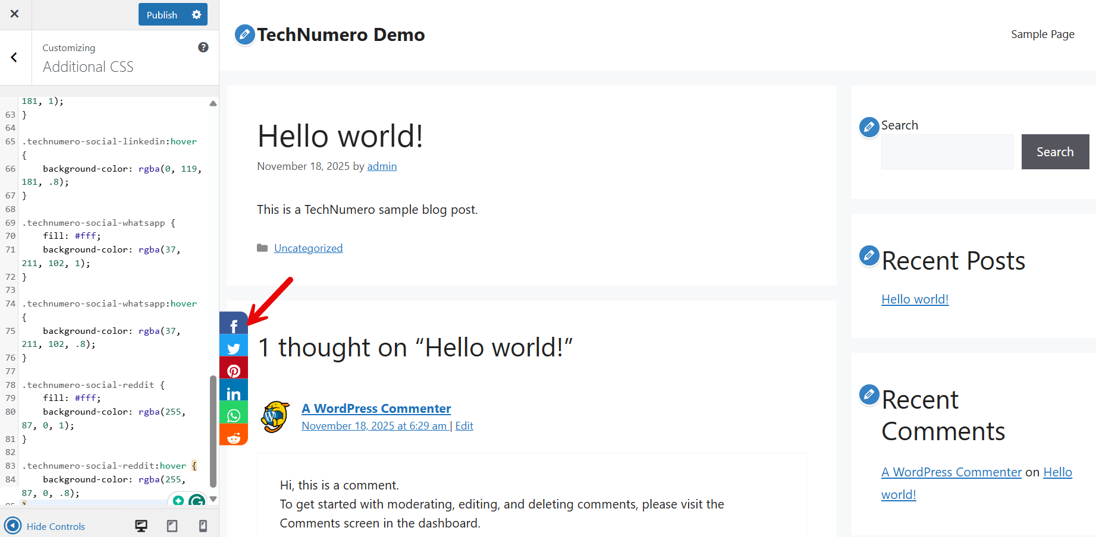Open the Sample Page menu item
Image resolution: width=1096 pixels, height=537 pixels.
pyautogui.click(x=1042, y=34)
